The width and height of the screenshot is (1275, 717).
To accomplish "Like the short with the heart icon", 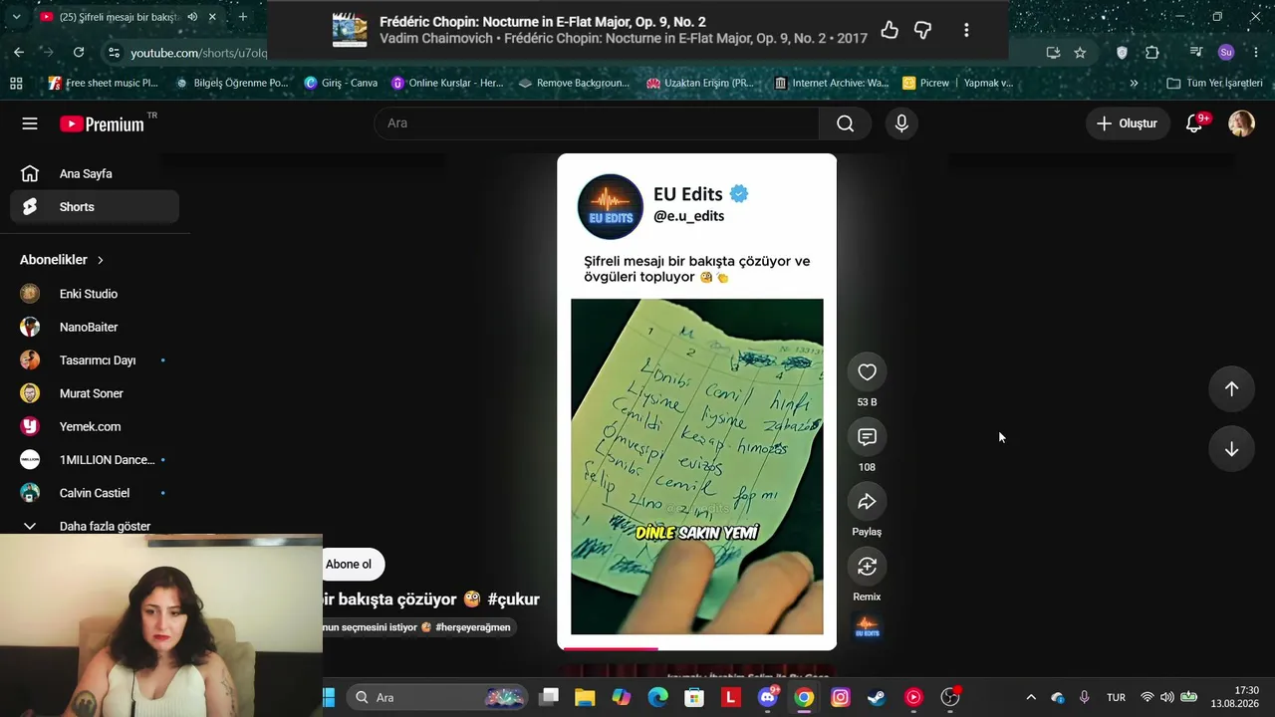I will coord(867,372).
